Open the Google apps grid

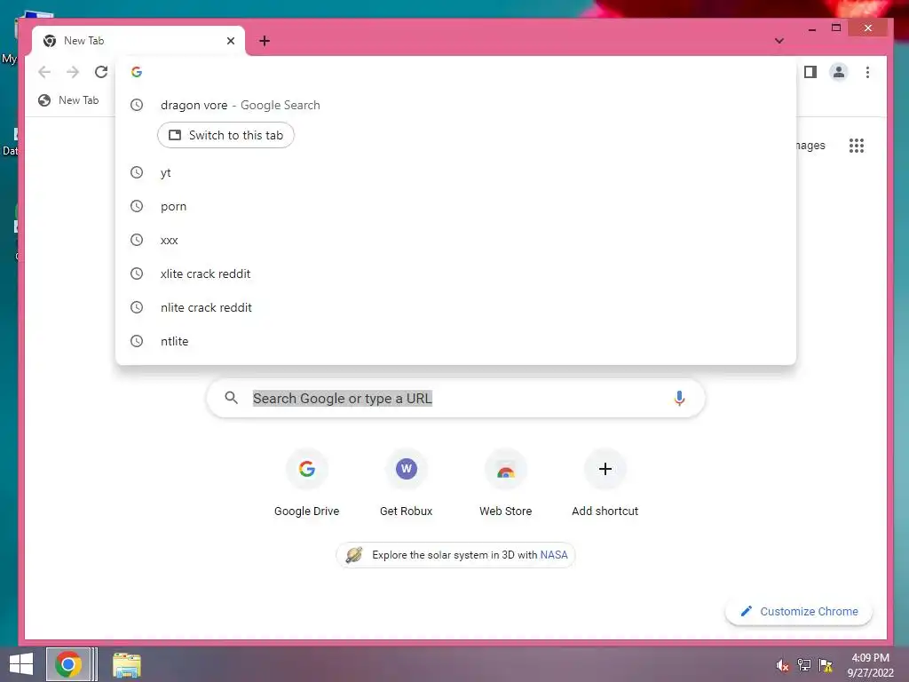tap(857, 146)
